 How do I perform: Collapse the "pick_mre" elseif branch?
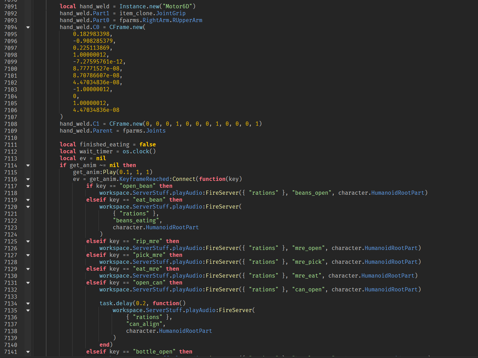[28, 255]
